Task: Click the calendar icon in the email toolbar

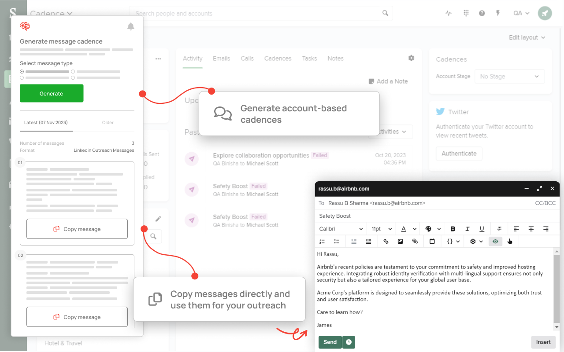Action: (x=432, y=242)
